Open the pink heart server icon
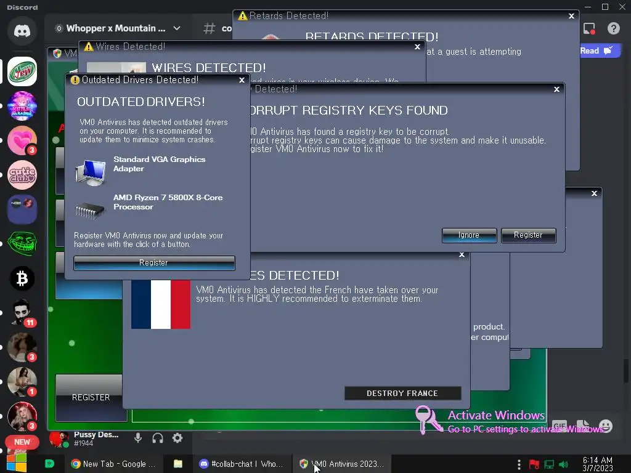 22,140
